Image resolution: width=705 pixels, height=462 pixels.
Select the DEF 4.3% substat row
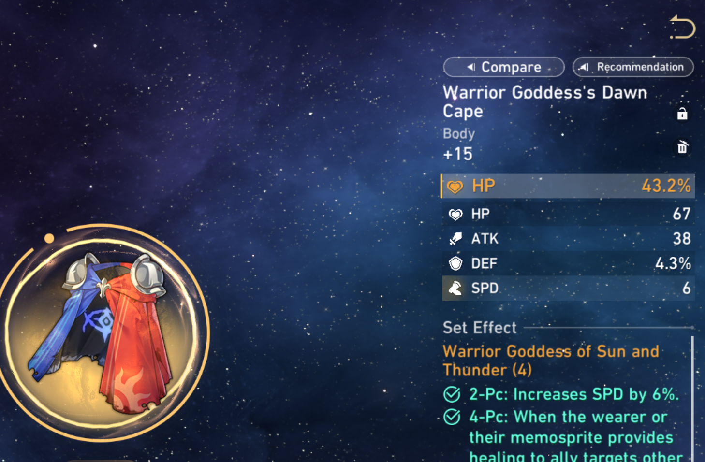[x=568, y=263]
